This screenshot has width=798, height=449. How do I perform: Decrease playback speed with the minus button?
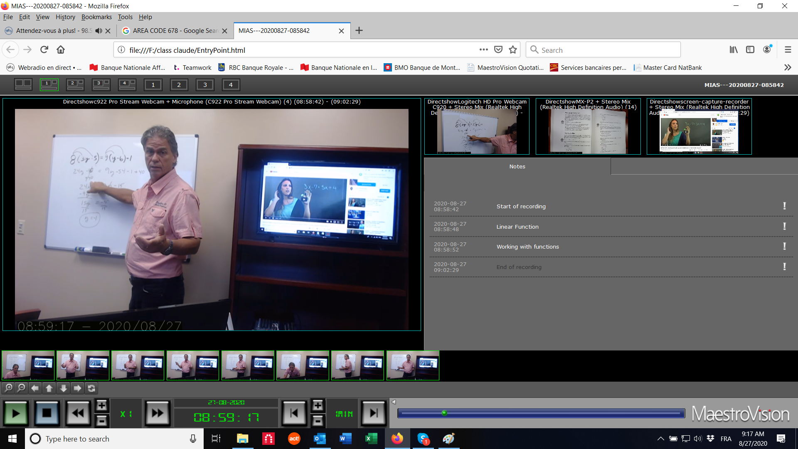coord(101,421)
